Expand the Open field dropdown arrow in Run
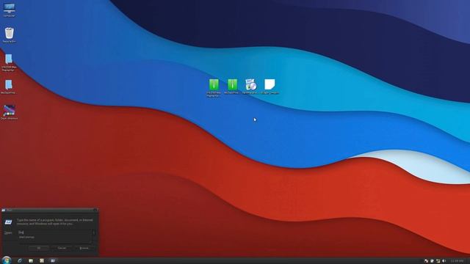The image size is (470, 264). [93, 232]
